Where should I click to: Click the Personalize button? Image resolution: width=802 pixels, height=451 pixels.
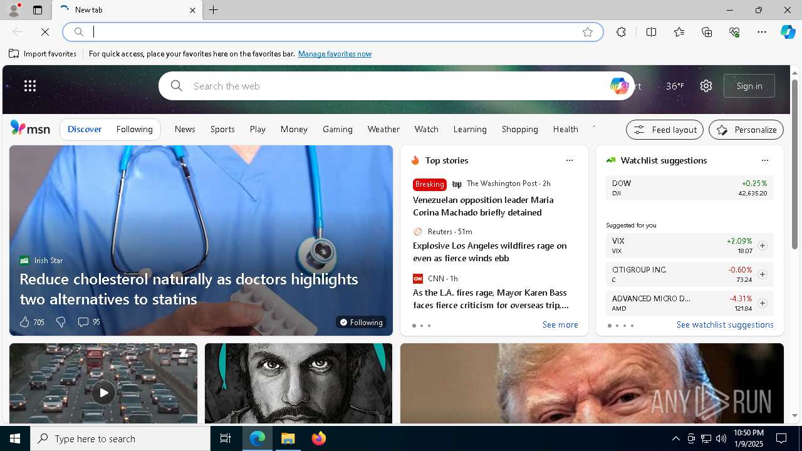pyautogui.click(x=746, y=130)
